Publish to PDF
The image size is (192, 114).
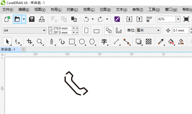149,19
